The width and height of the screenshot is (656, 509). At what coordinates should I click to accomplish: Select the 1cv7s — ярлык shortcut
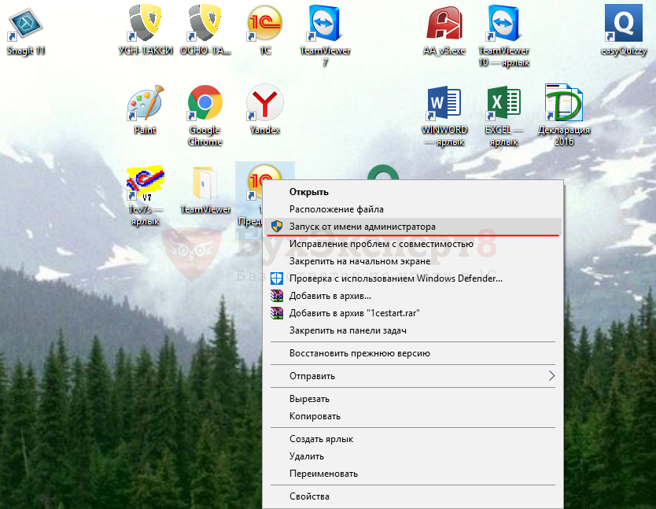coord(146,195)
